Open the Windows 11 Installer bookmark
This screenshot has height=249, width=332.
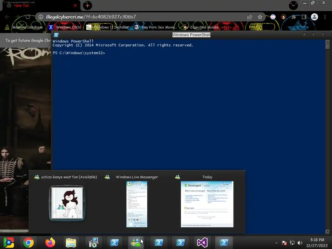tap(108, 27)
